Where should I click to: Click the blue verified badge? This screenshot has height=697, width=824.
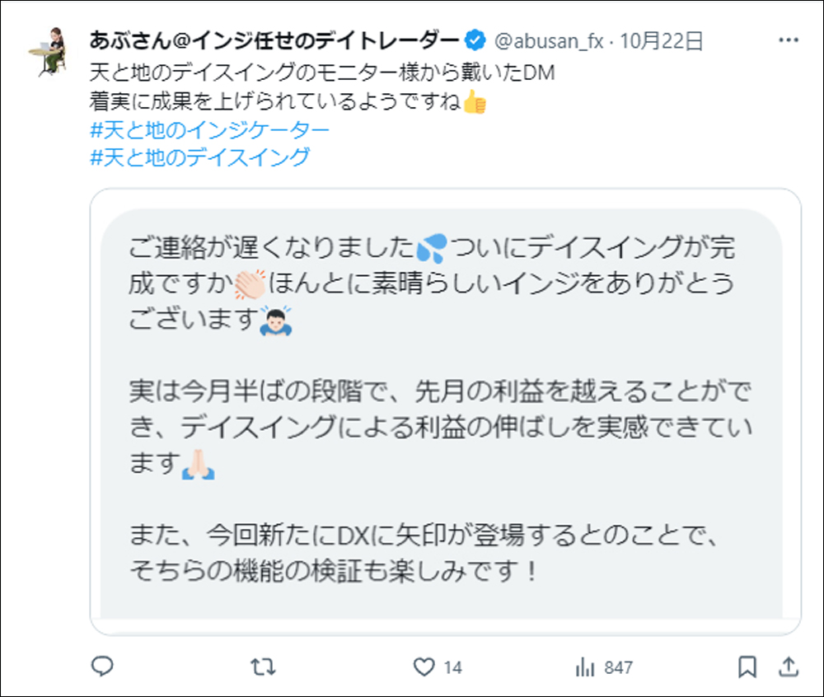tap(475, 40)
